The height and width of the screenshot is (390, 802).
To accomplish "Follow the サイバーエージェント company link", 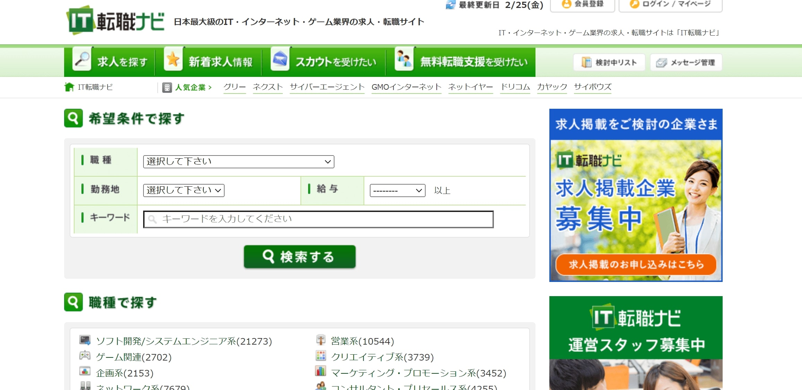I will (x=327, y=87).
